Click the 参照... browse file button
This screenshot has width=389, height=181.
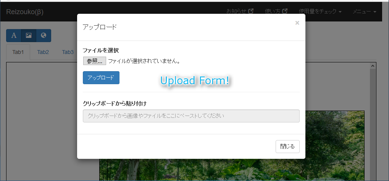click(x=95, y=61)
